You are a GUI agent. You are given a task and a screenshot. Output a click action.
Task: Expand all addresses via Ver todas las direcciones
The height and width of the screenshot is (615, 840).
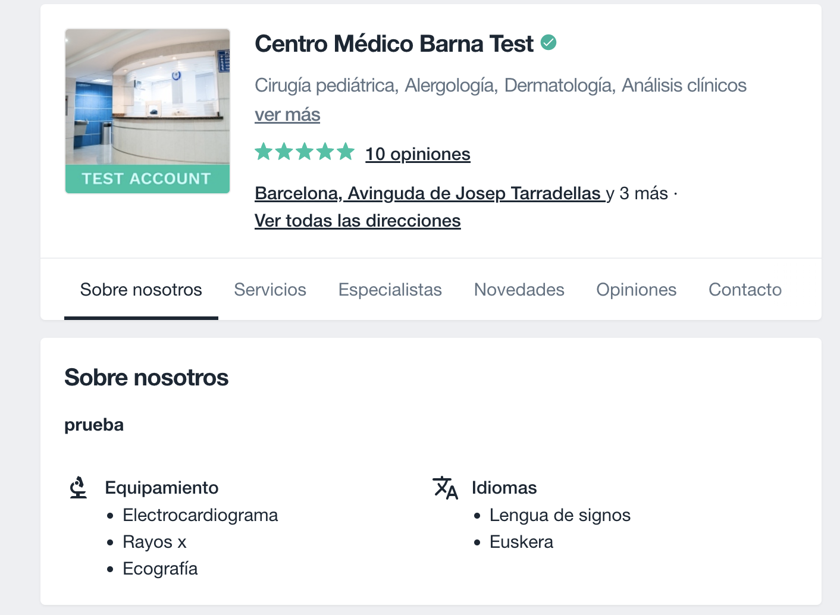tap(358, 220)
